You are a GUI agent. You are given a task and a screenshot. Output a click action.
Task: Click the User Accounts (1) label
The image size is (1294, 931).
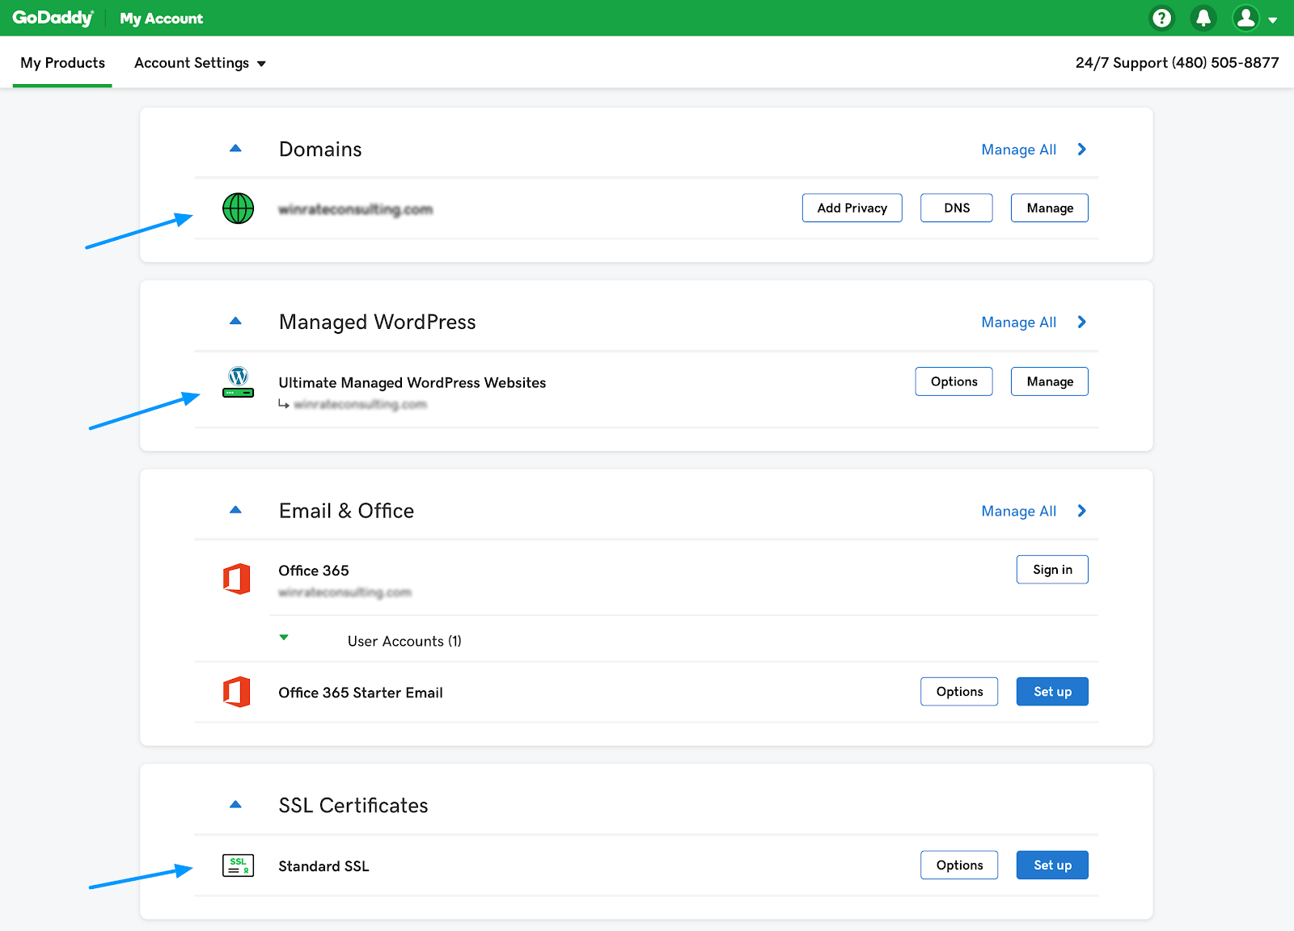tap(404, 641)
